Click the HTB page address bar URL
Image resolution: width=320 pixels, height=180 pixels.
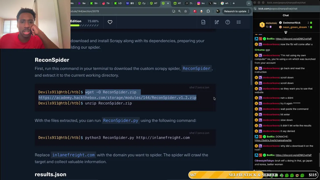point(120,11)
